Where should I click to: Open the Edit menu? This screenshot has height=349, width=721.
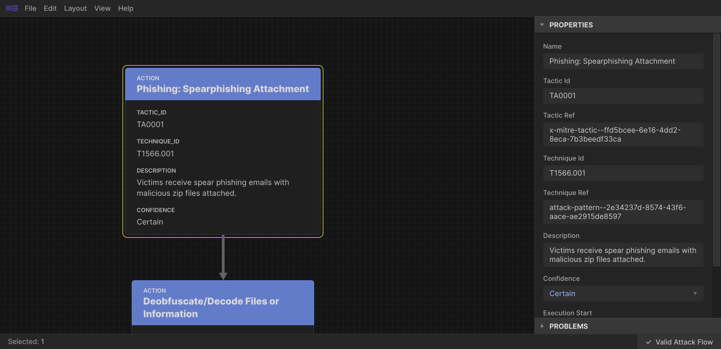click(50, 8)
